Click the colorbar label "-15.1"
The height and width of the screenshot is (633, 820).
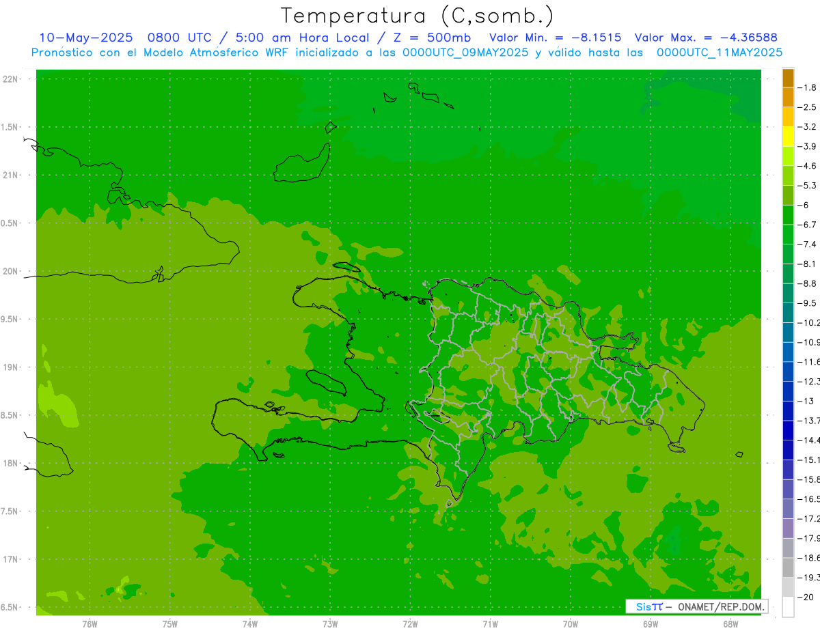808,460
